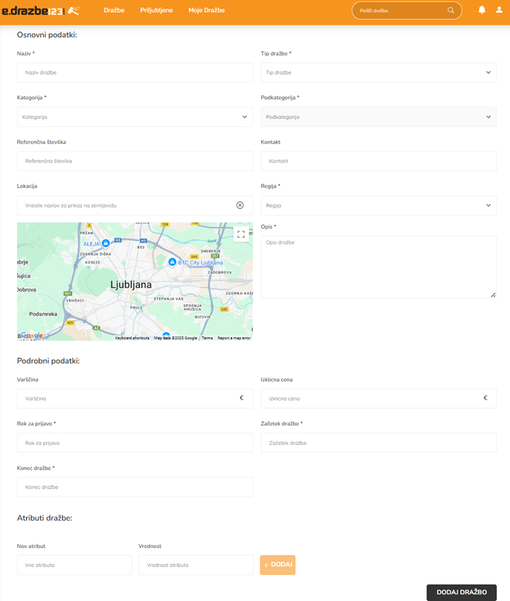Click the search magnifier icon
Image resolution: width=510 pixels, height=601 pixels.
click(450, 10)
